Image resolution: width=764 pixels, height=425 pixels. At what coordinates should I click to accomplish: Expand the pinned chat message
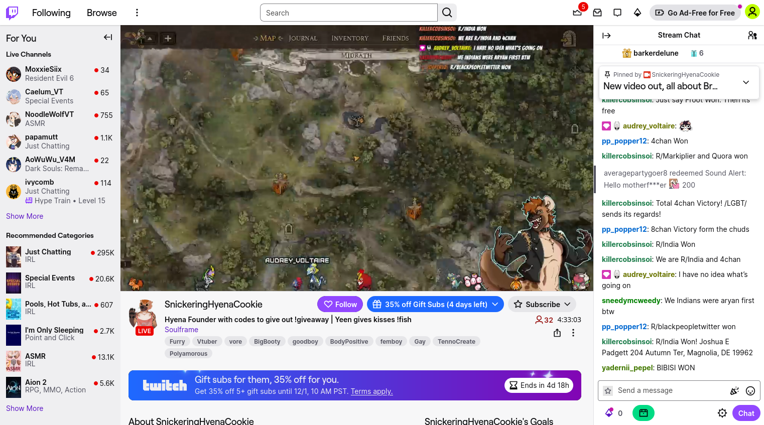pyautogui.click(x=746, y=82)
